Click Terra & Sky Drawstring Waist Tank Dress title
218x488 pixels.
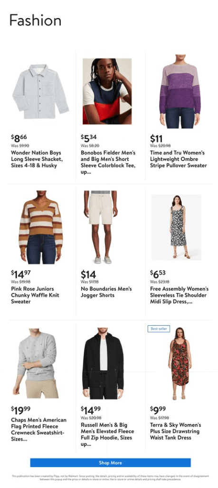(176, 431)
